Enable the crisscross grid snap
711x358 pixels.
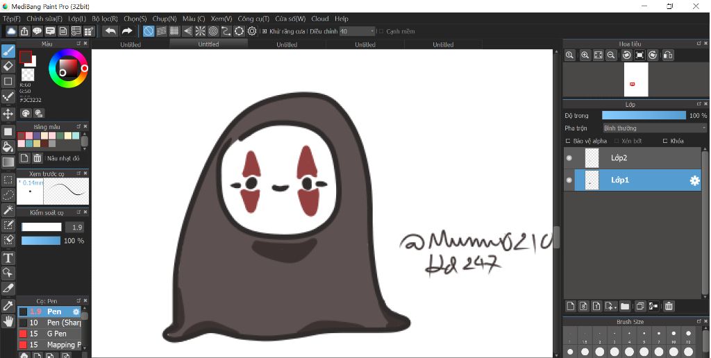point(174,31)
